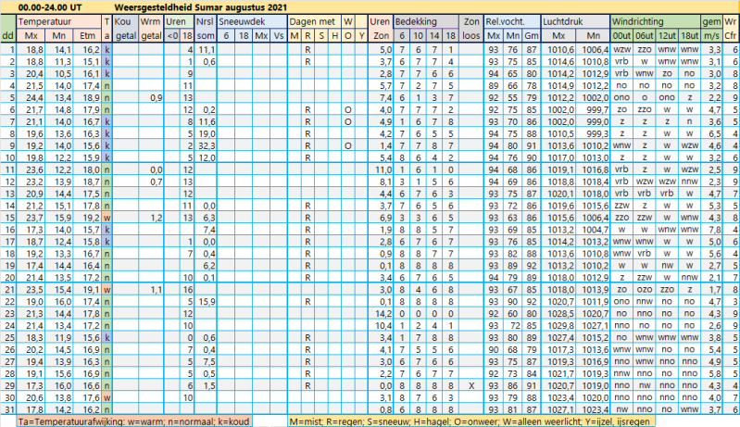Click the 'Dagen met' header cell
Image resolution: width=740 pixels, height=427 pixels.
tap(311, 19)
